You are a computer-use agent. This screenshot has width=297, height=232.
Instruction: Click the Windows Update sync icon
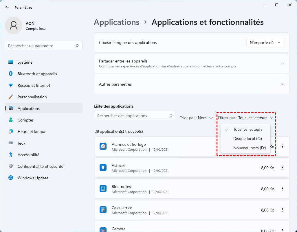pyautogui.click(x=11, y=178)
